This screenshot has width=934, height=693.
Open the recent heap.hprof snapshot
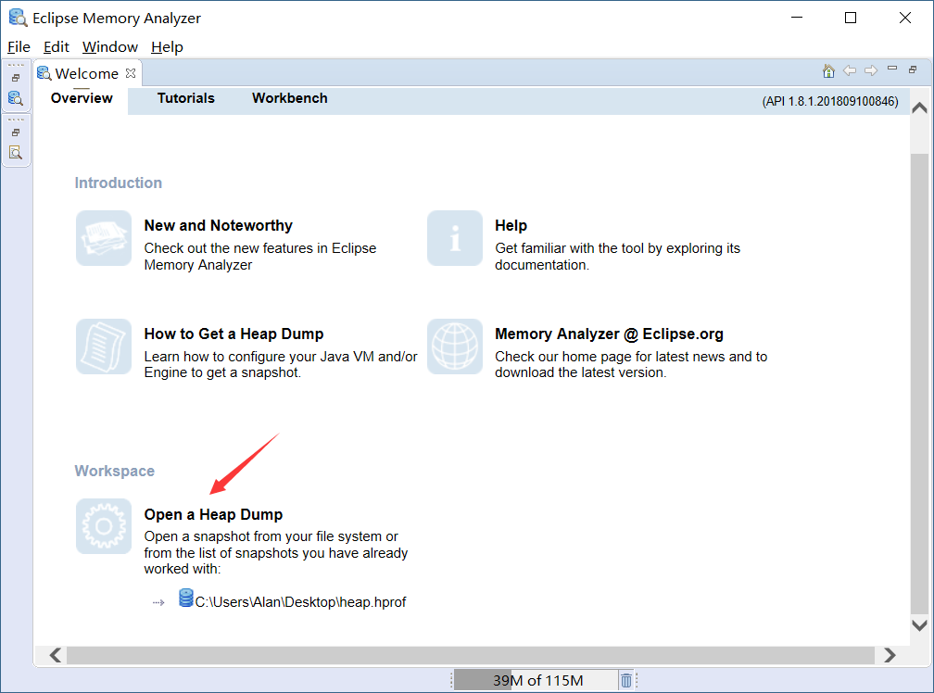[300, 602]
